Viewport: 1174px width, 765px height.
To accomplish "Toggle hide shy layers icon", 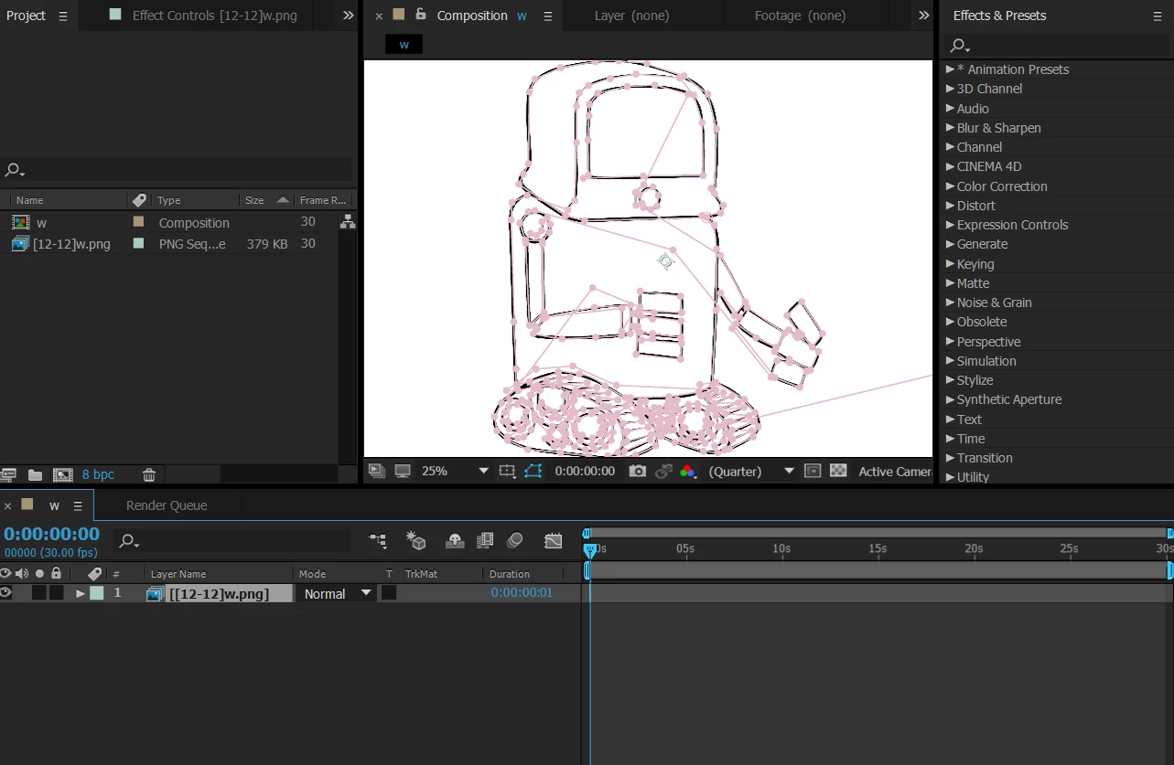I will pos(455,541).
